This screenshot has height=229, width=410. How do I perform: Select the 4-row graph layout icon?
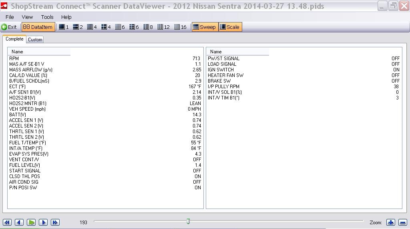92,27
